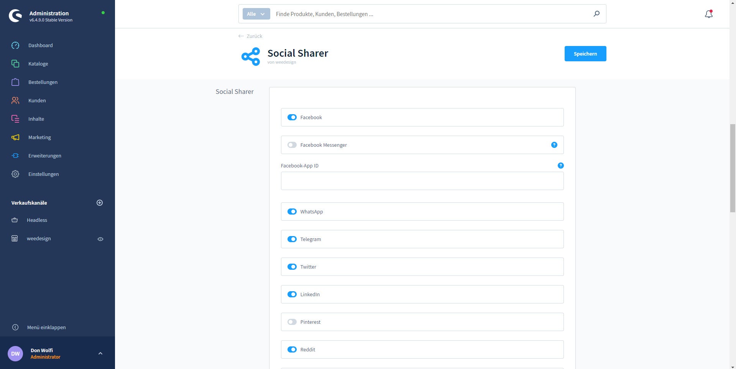Show help for Facebook Messenger
This screenshot has width=736, height=369.
[554, 145]
